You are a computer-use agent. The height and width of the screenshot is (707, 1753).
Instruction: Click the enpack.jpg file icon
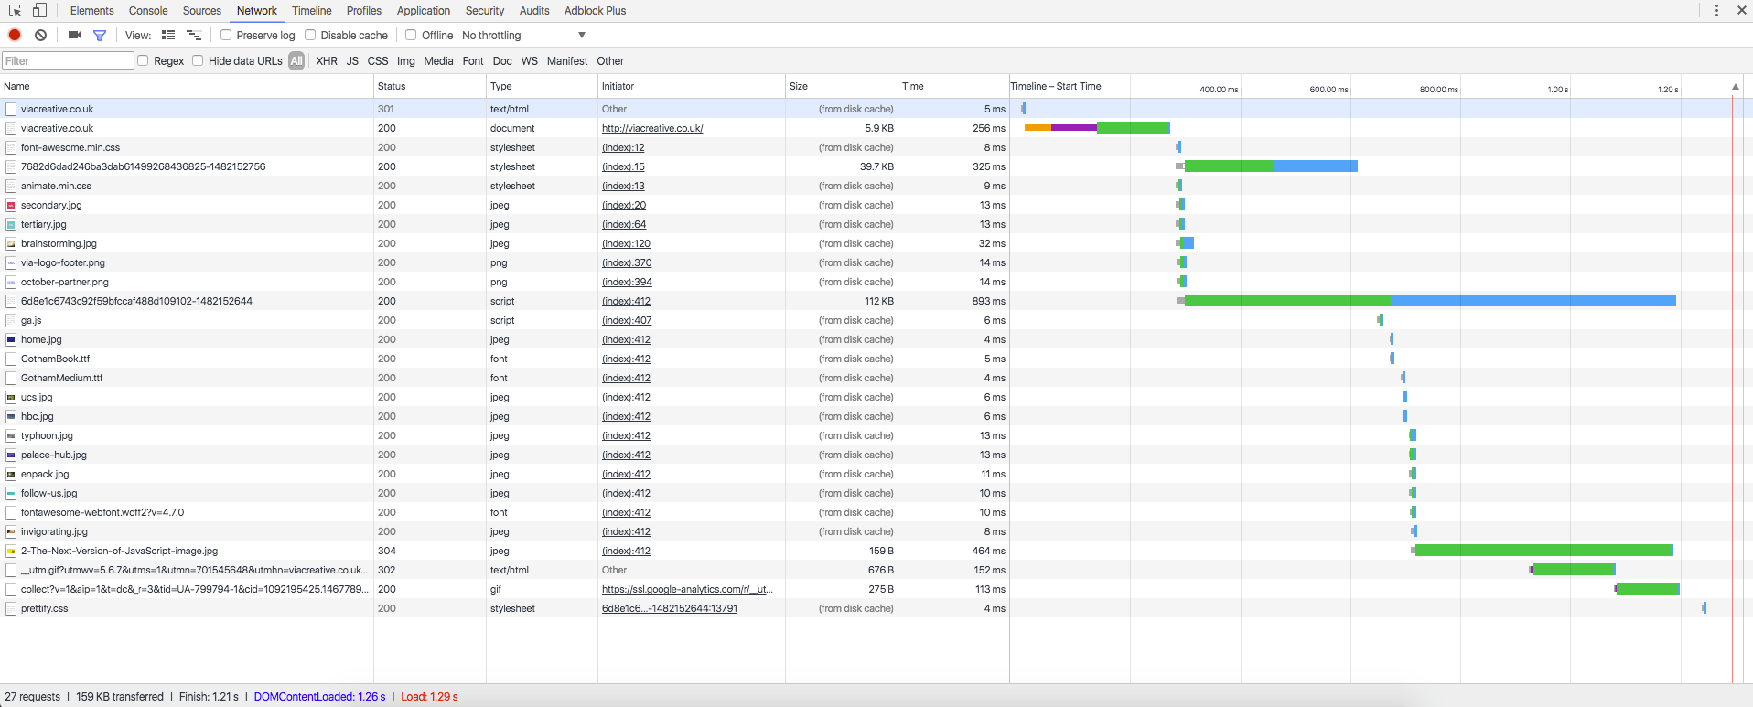point(11,474)
